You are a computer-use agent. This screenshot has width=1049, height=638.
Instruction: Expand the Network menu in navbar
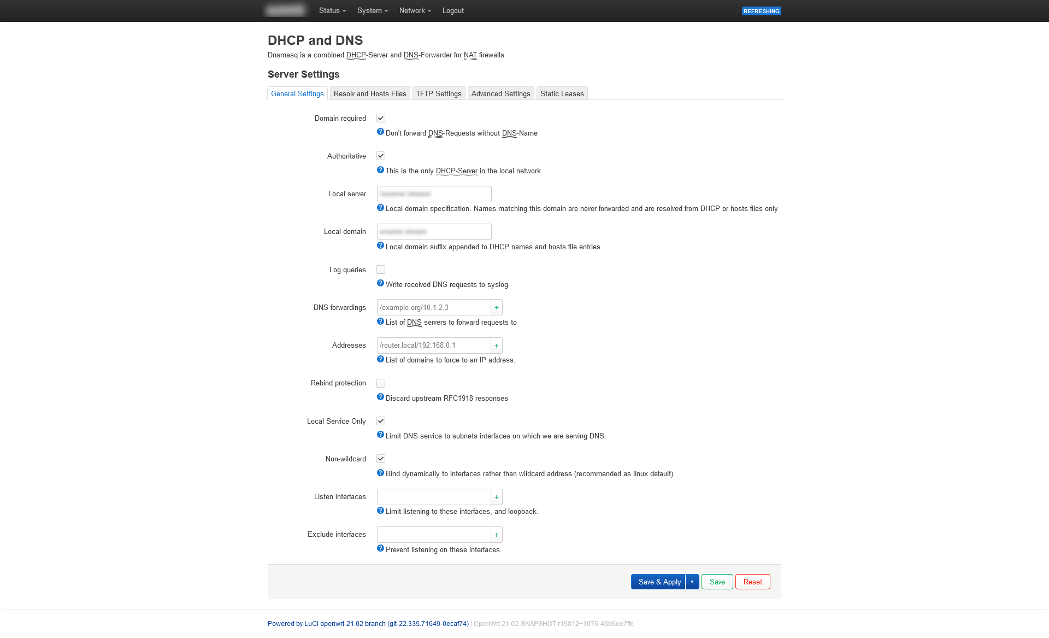415,10
